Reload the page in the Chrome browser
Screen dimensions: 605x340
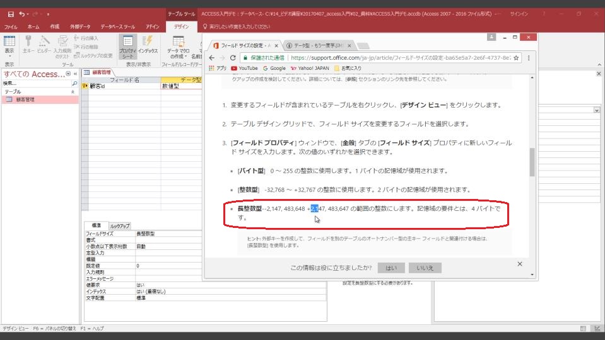[234, 59]
